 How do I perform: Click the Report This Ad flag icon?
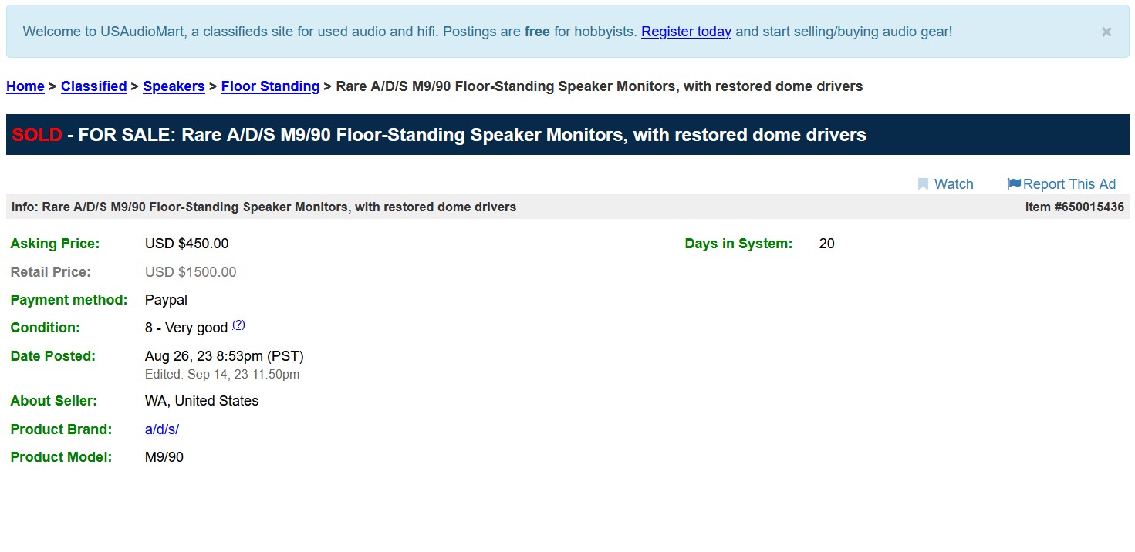(x=1014, y=184)
